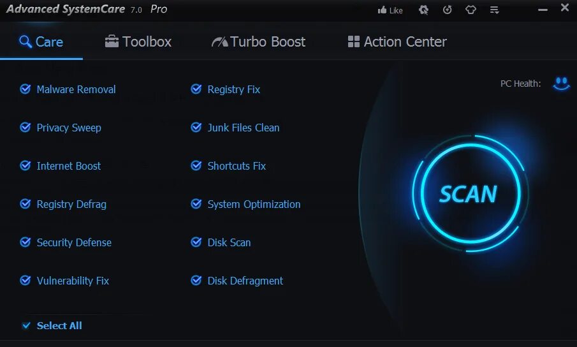Uncheck the Privacy Sweep checkbox
Viewport: 577px width, 347px height.
pos(26,128)
